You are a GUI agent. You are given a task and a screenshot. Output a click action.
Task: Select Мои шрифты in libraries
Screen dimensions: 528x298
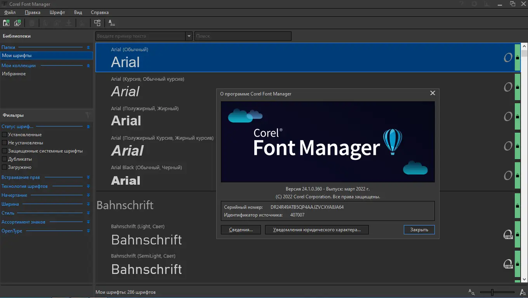pyautogui.click(x=47, y=55)
